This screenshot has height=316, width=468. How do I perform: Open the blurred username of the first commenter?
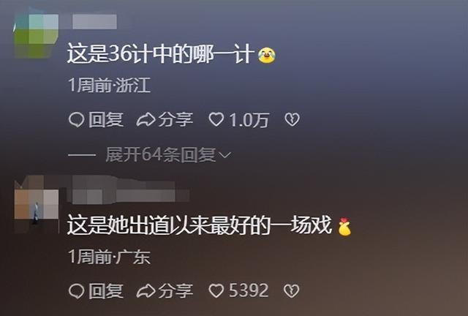(94, 21)
